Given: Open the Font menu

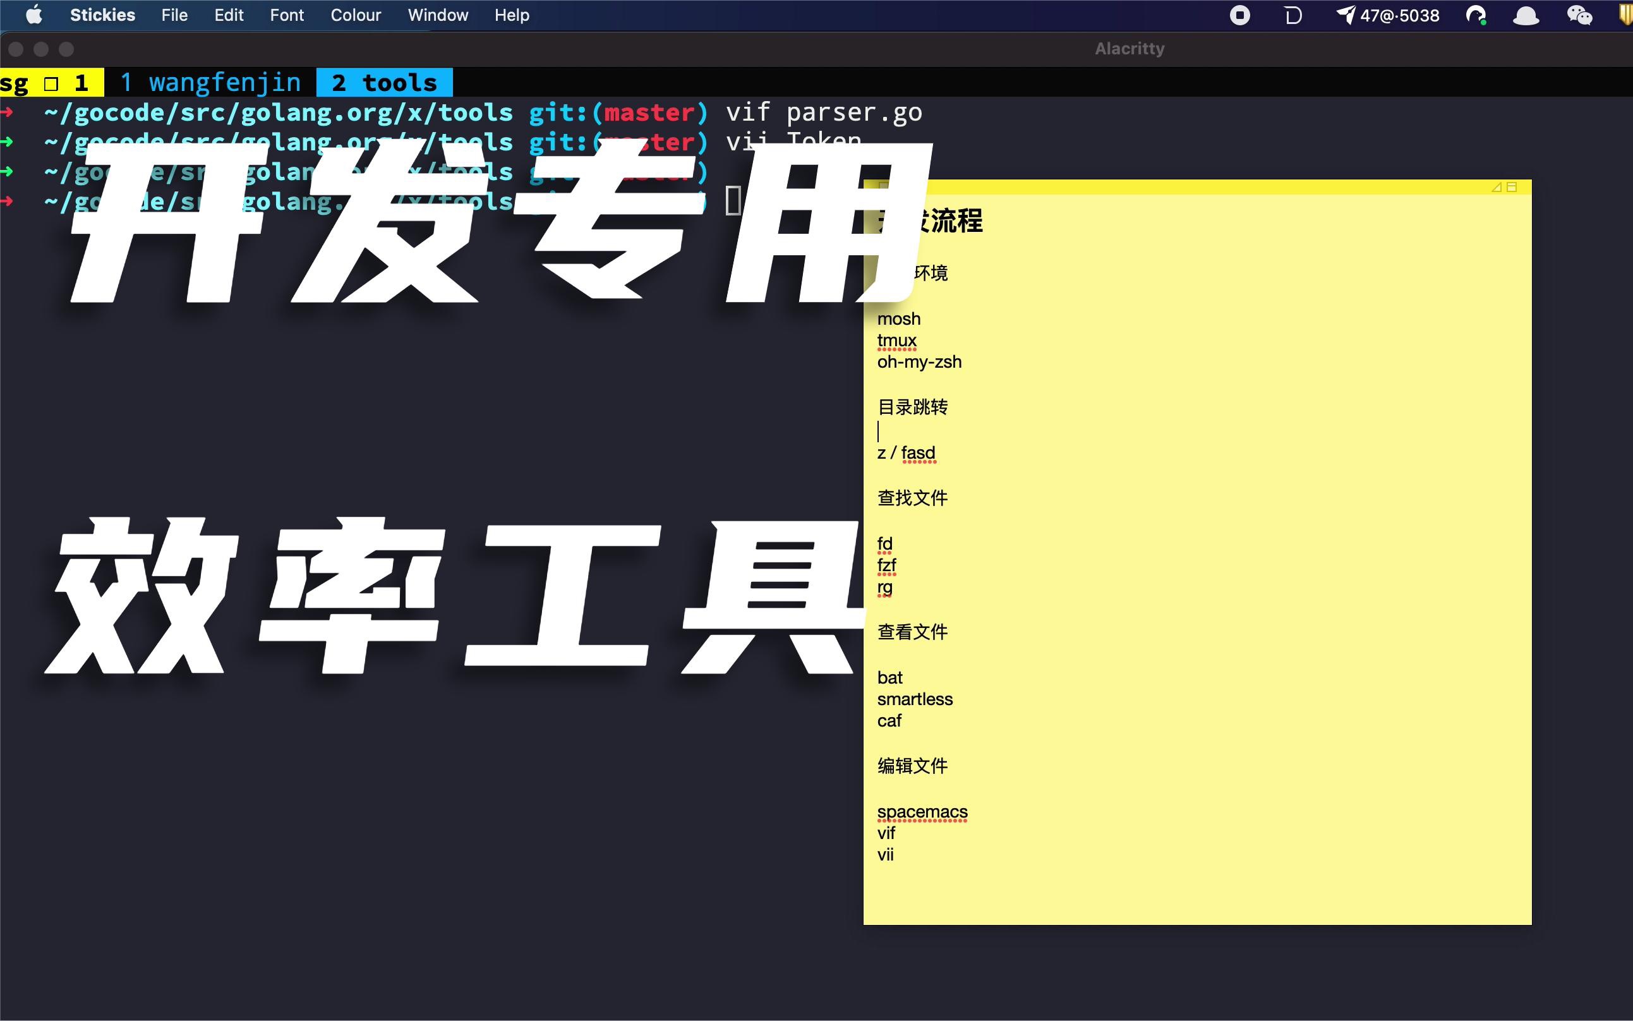Looking at the screenshot, I should tap(287, 15).
